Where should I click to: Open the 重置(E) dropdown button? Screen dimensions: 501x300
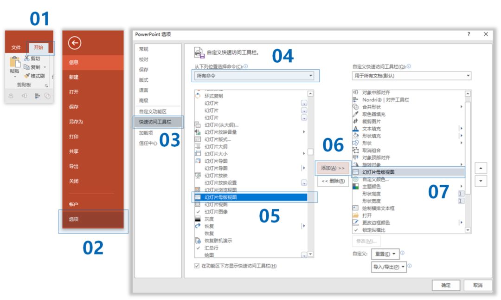point(385,254)
